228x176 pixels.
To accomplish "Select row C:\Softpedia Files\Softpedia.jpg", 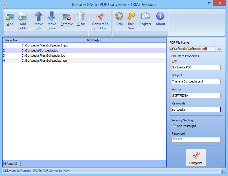I will click(84, 55).
